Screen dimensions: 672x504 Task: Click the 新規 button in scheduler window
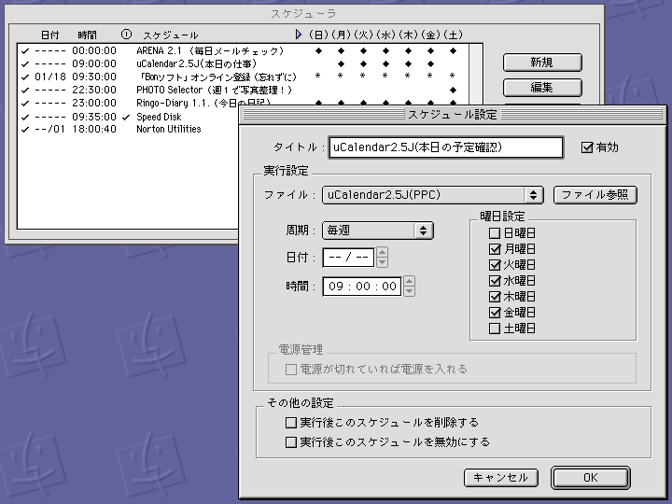(x=542, y=63)
